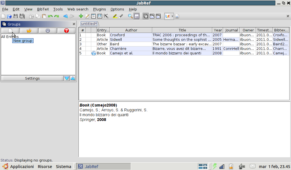Image resolution: width=291 pixels, height=170 pixels.
Task: Redo the last undone action
Action: tap(57, 16)
